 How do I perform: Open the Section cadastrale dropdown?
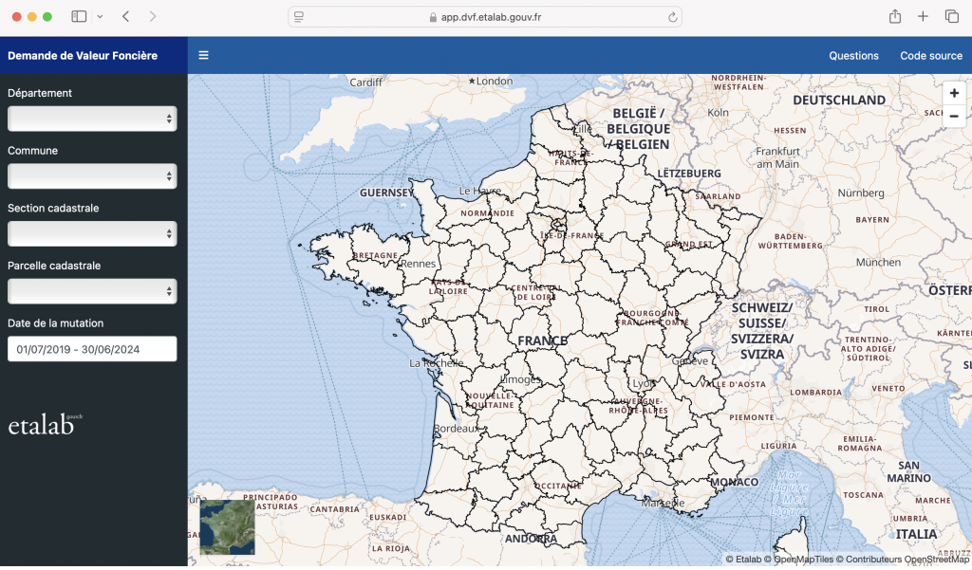tap(92, 233)
